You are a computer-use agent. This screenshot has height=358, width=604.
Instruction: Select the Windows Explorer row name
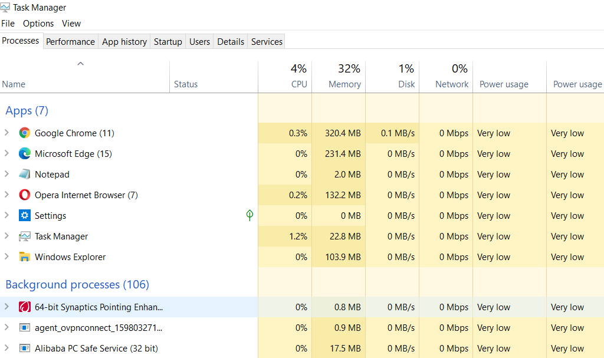click(x=70, y=257)
